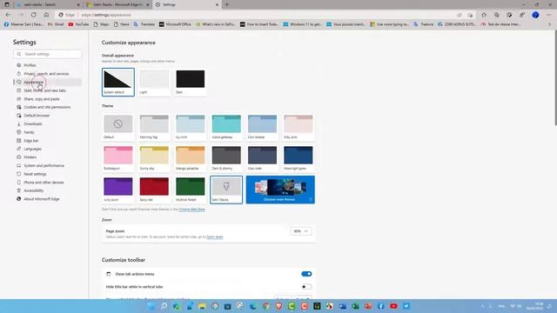The width and height of the screenshot is (557, 313).
Task: Go back with the browser back arrow
Action: click(8, 15)
